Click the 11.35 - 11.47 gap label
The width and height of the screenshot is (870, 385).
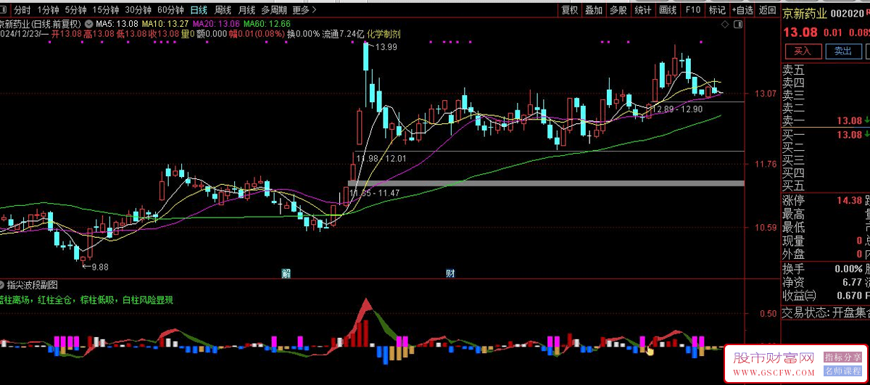click(x=374, y=193)
